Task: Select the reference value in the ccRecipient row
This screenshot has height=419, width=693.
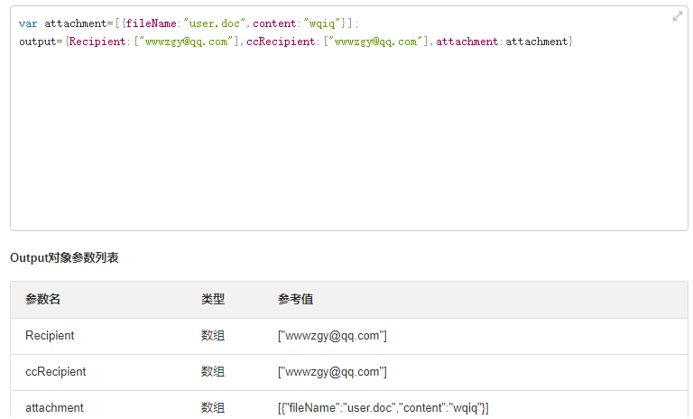Action: (x=332, y=372)
